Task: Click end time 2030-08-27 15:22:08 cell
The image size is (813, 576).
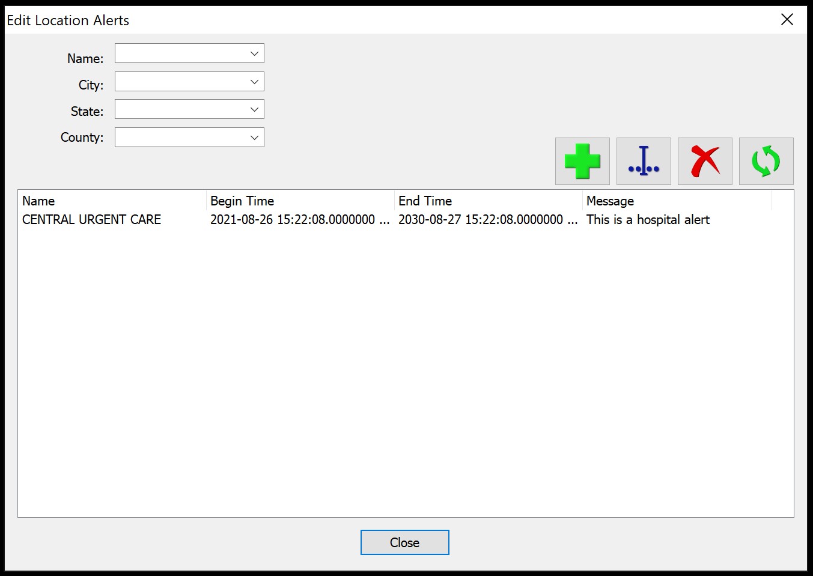Action: point(488,220)
